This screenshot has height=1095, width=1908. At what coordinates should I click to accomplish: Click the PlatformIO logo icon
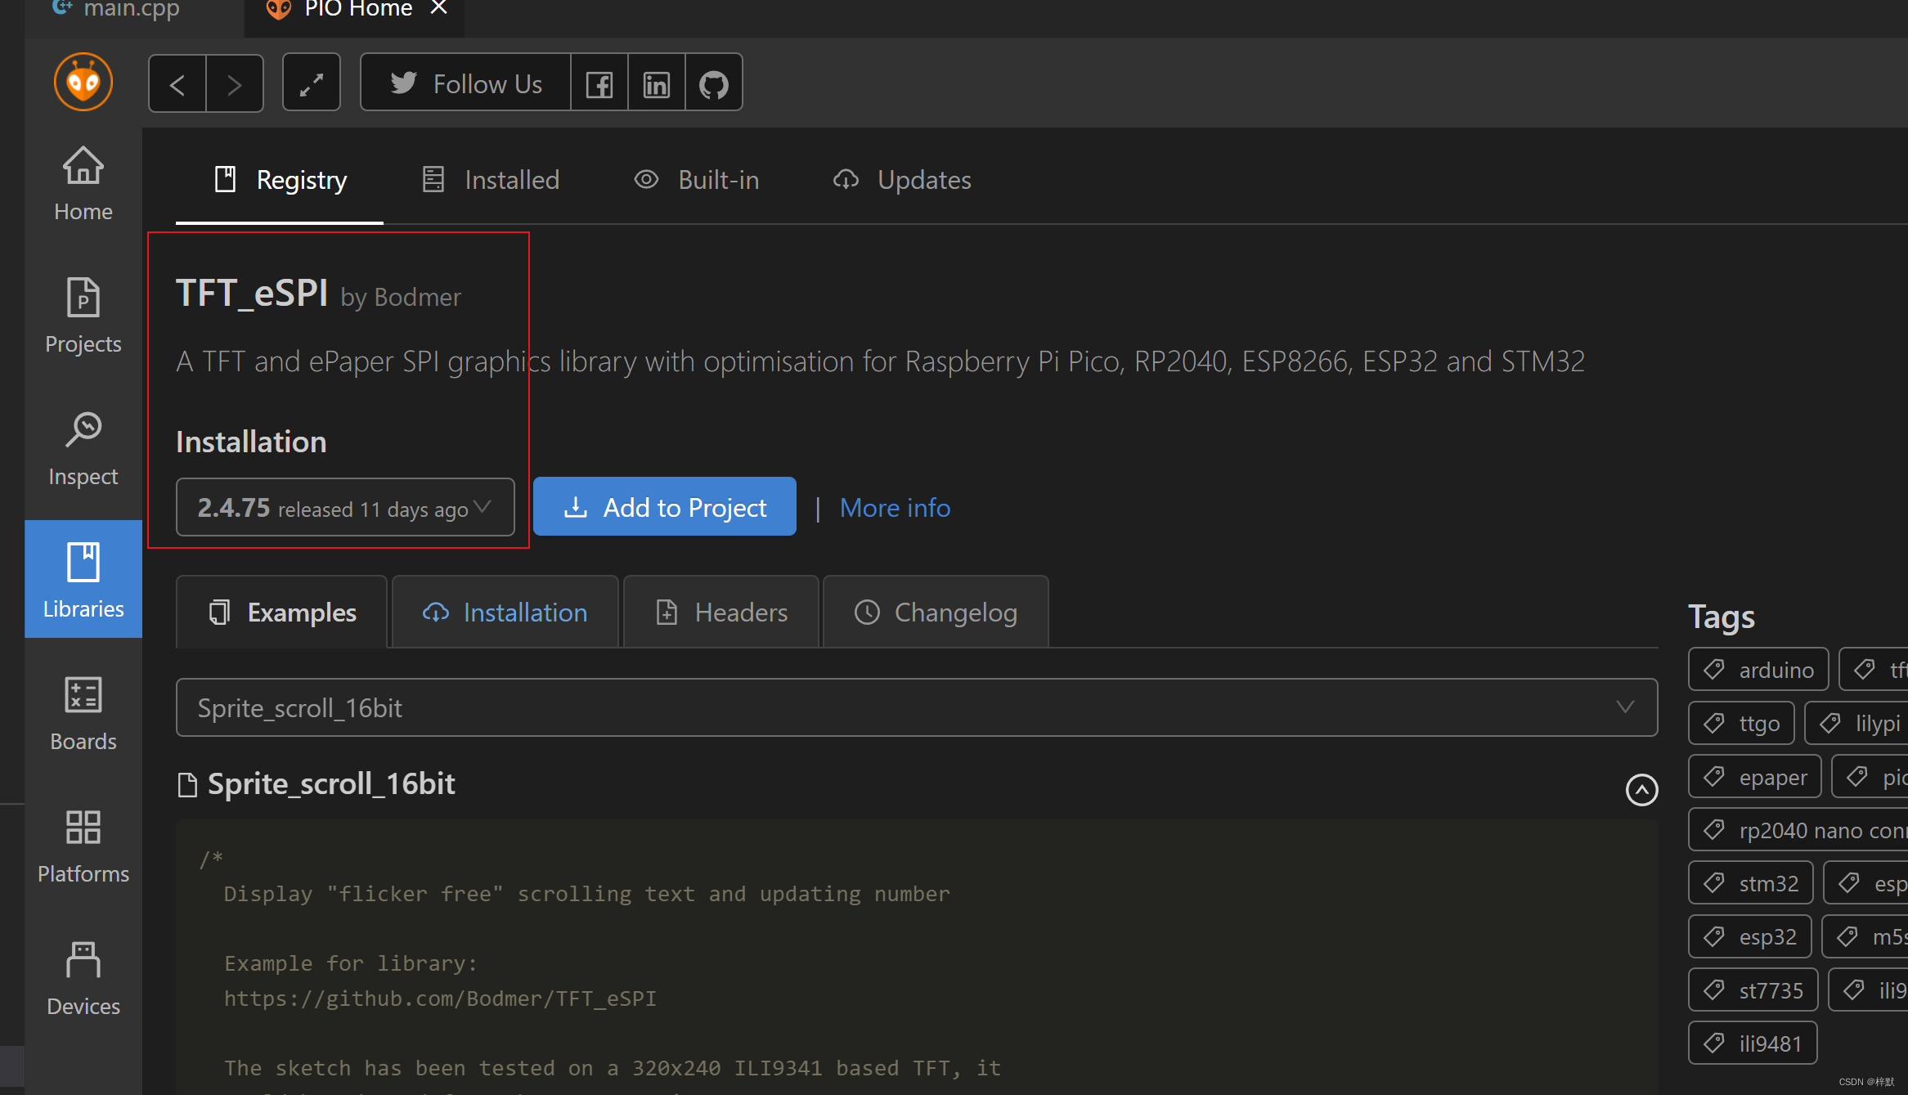coord(83,83)
